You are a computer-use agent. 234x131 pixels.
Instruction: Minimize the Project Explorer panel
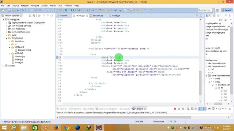pyautogui.click(x=48, y=15)
